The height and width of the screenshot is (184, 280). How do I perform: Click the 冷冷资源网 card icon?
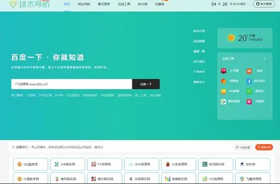pyautogui.click(x=131, y=164)
